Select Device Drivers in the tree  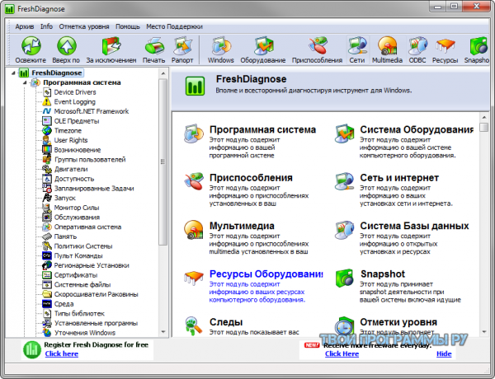tap(75, 92)
